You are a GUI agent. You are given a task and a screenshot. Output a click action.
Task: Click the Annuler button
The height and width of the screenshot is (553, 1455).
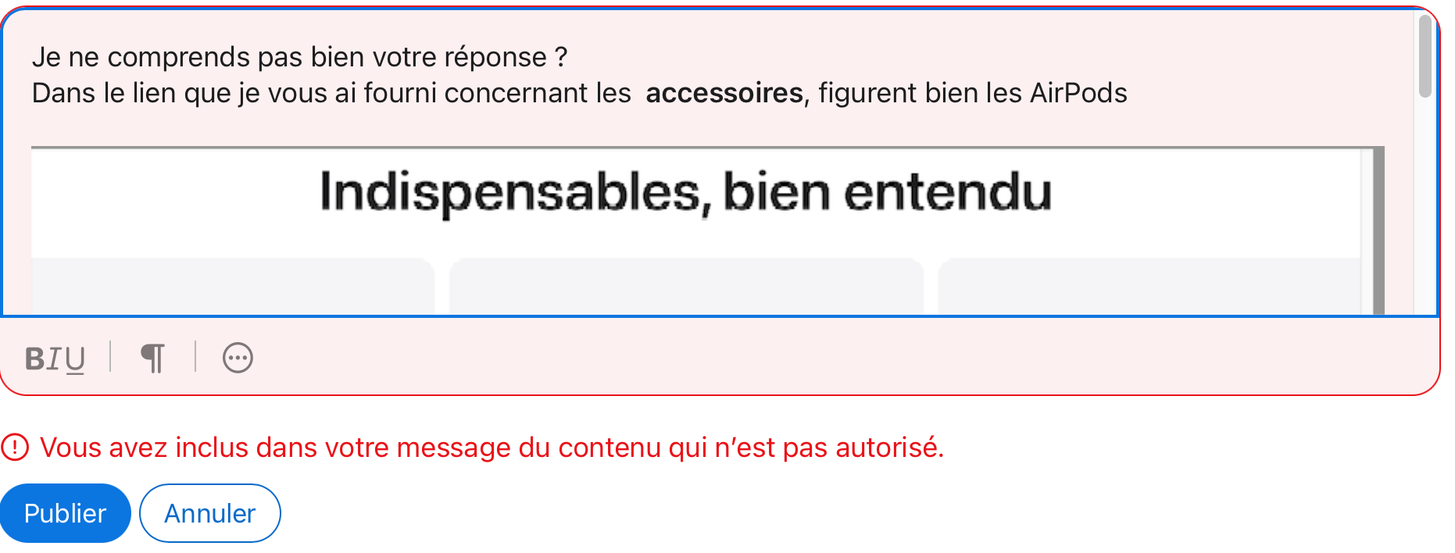pyautogui.click(x=210, y=513)
